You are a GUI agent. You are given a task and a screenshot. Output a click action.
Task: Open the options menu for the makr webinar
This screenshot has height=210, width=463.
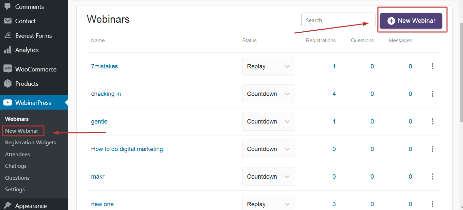(x=432, y=176)
